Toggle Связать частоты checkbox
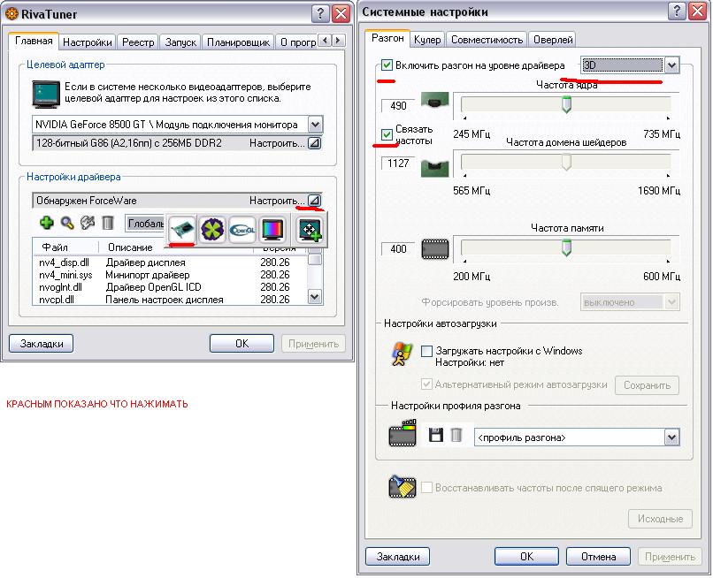Image resolution: width=713 pixels, height=578 pixels. pos(387,134)
